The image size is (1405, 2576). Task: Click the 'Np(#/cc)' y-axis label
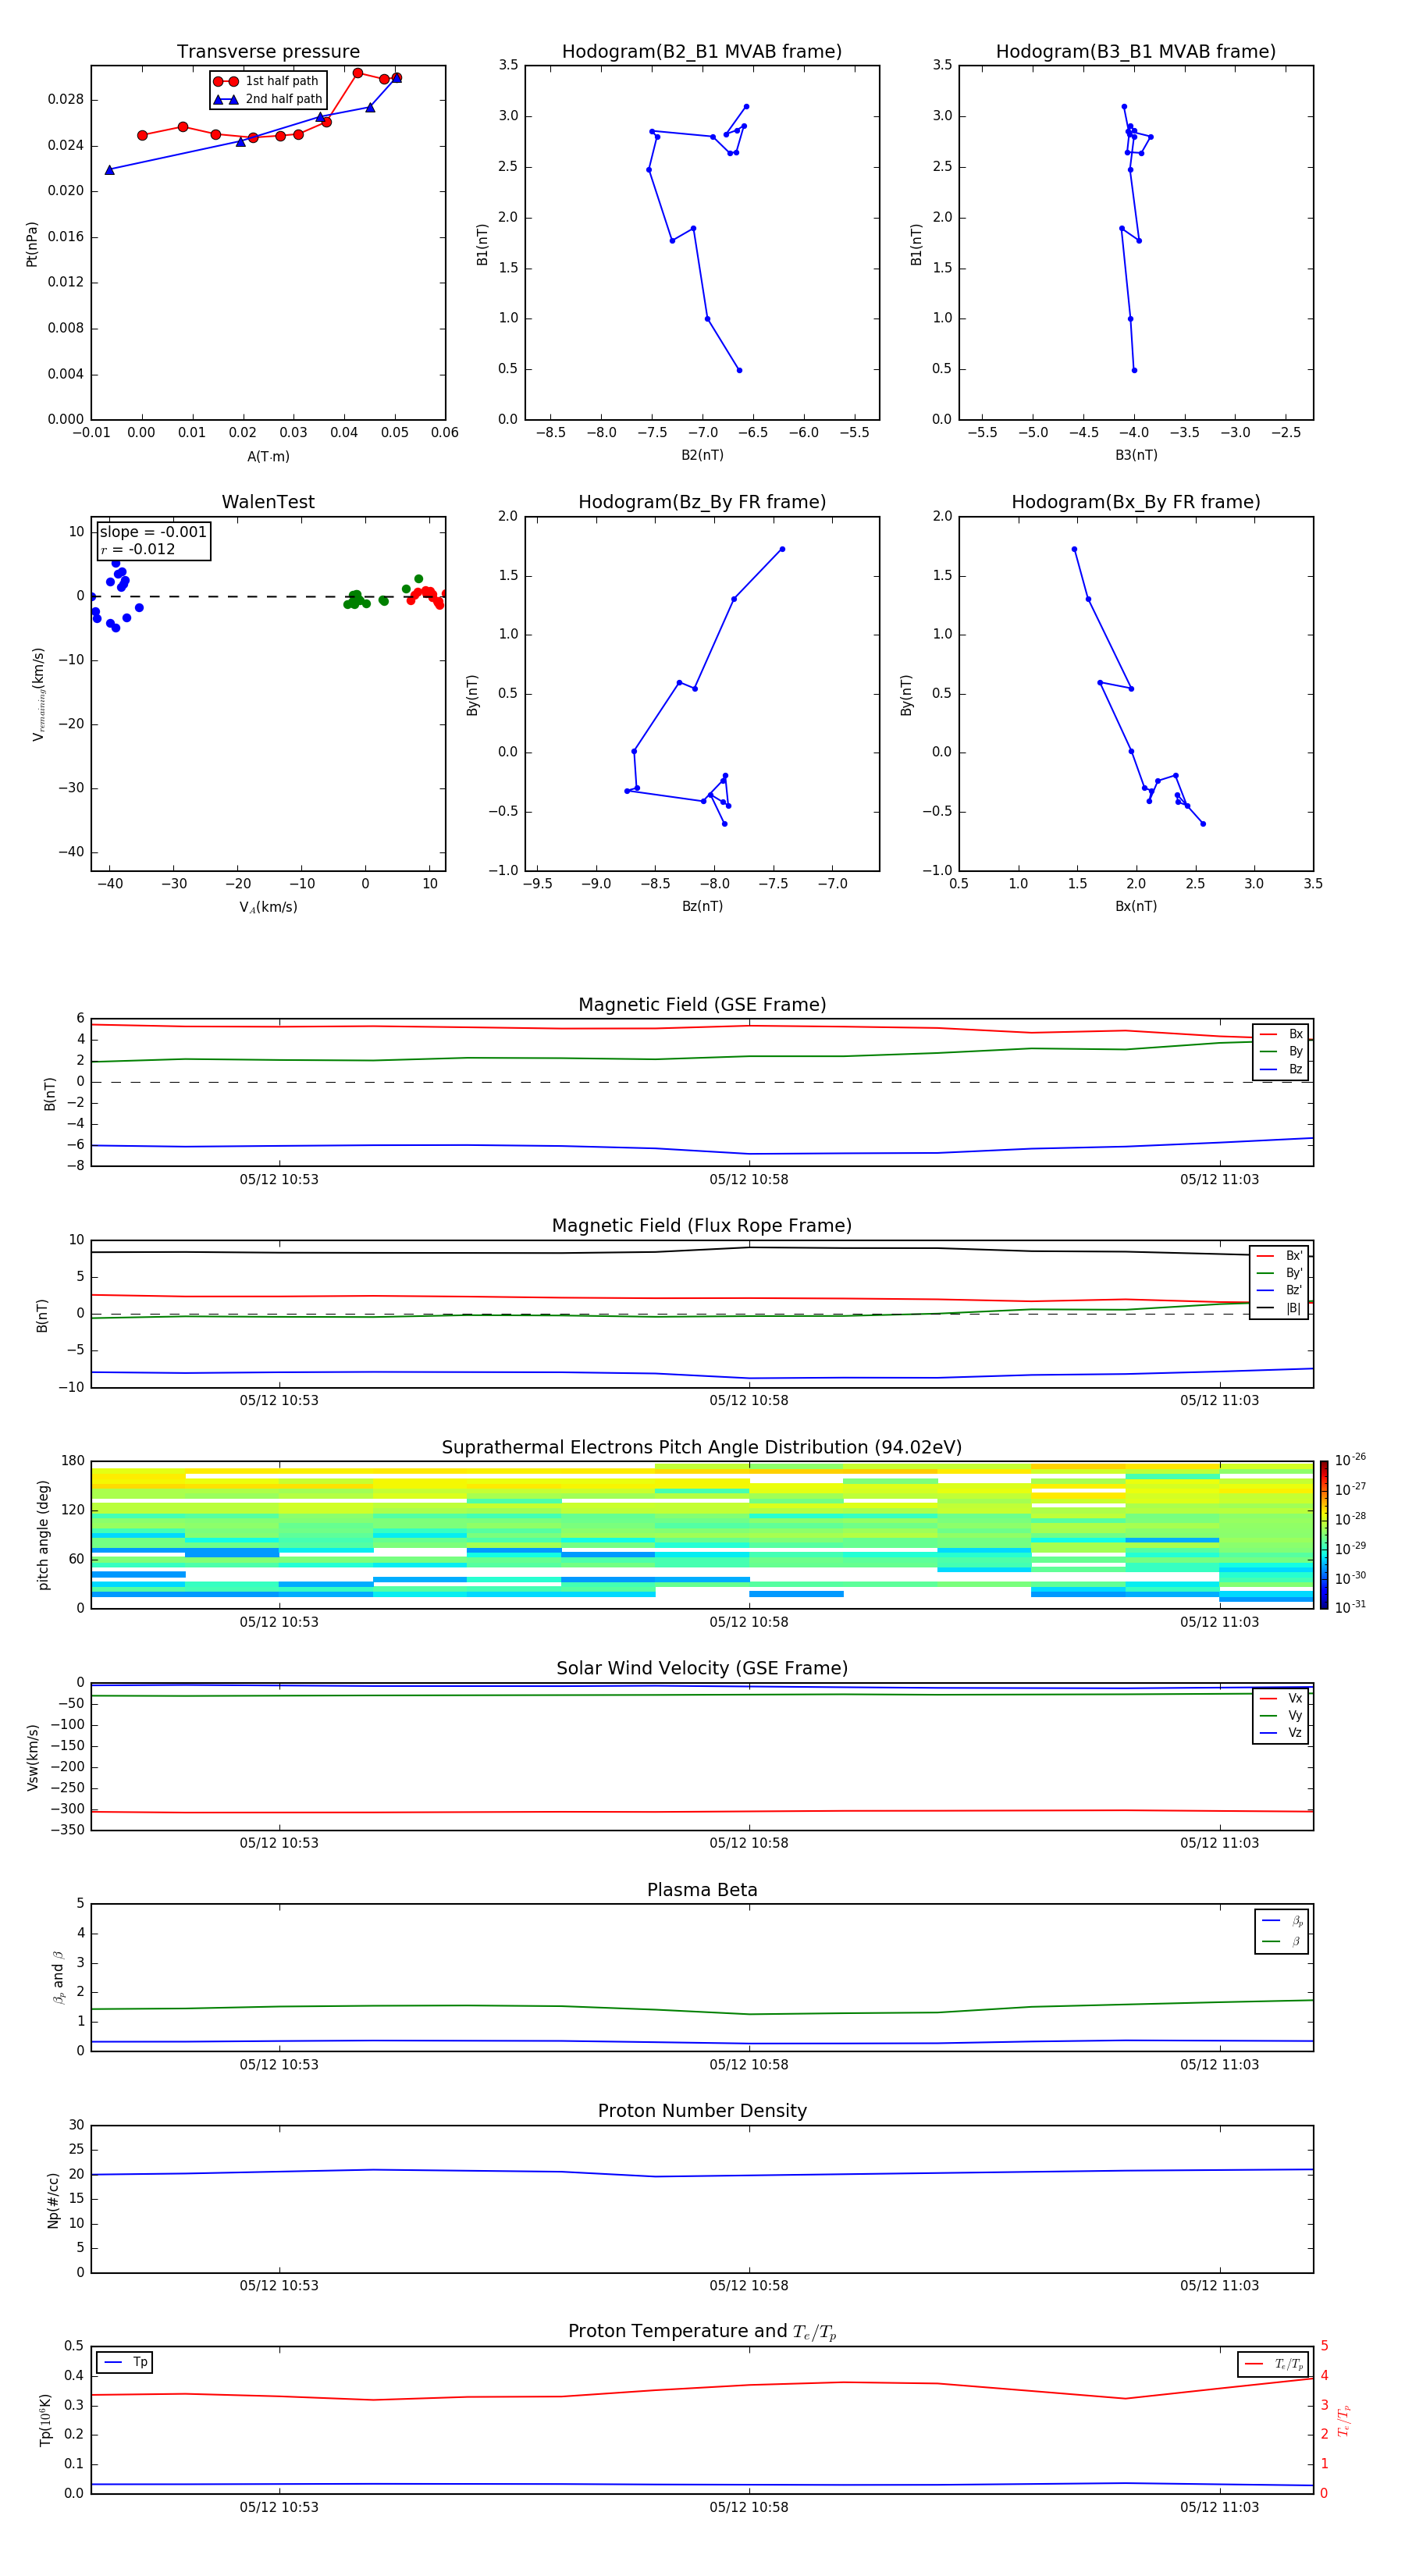(53, 2200)
